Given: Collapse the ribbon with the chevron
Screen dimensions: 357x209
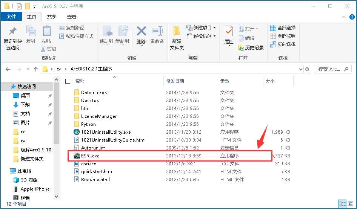Looking at the screenshot, I should 343,17.
